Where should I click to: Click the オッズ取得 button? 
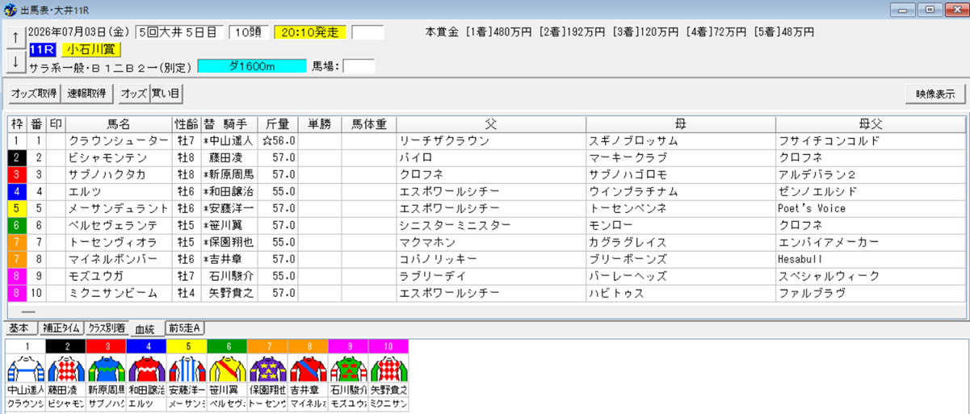tap(34, 94)
